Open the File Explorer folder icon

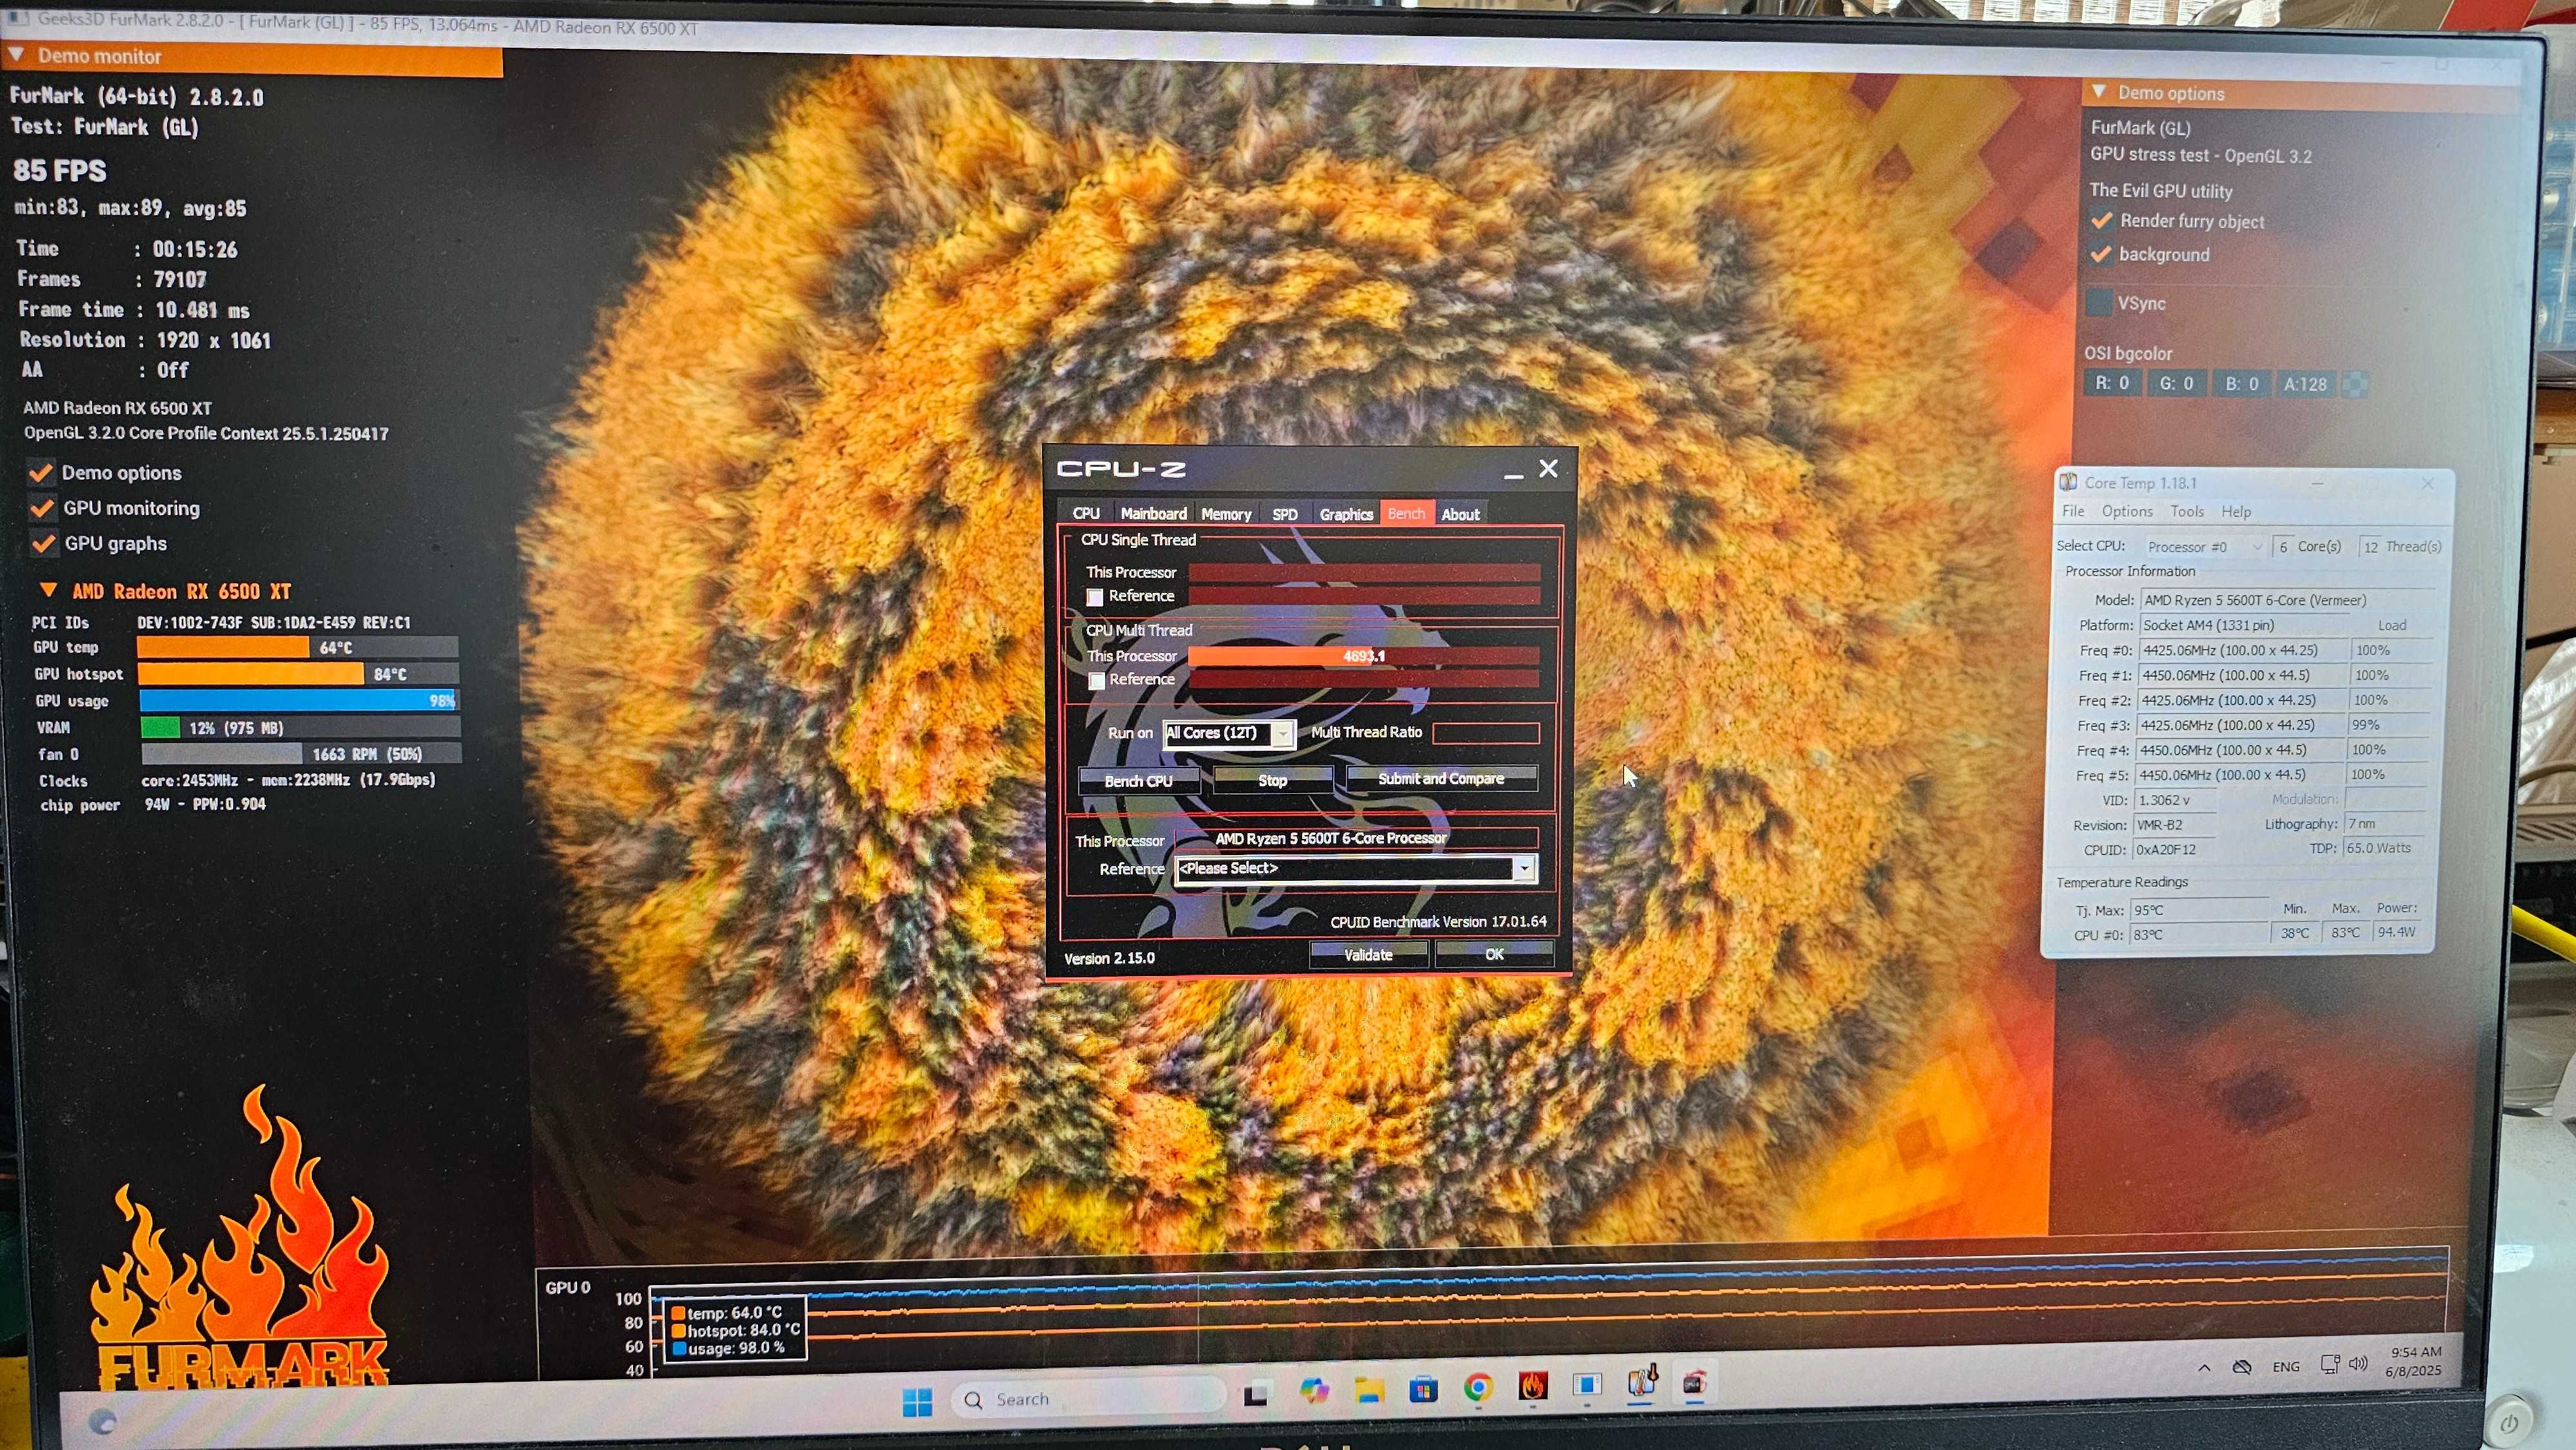1369,1389
